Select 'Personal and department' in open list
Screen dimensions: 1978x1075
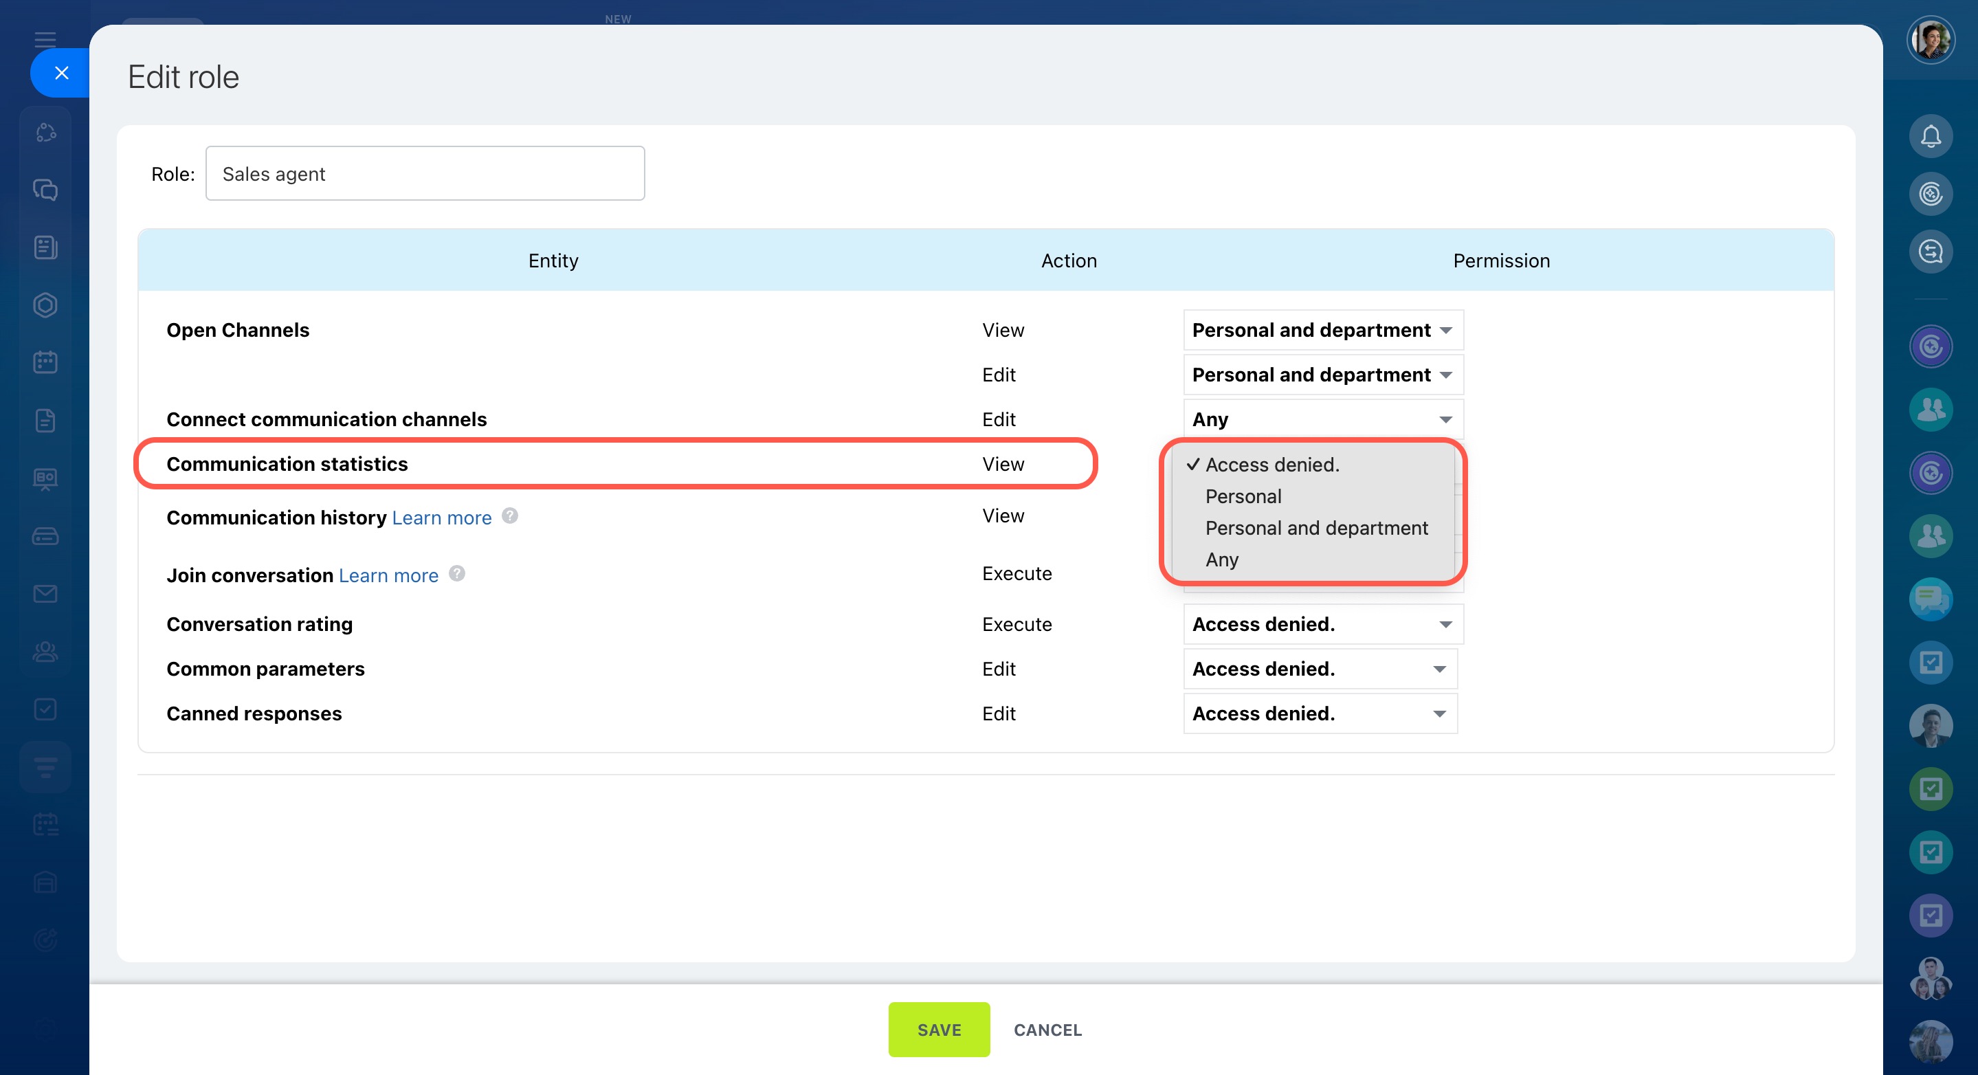[1316, 529]
